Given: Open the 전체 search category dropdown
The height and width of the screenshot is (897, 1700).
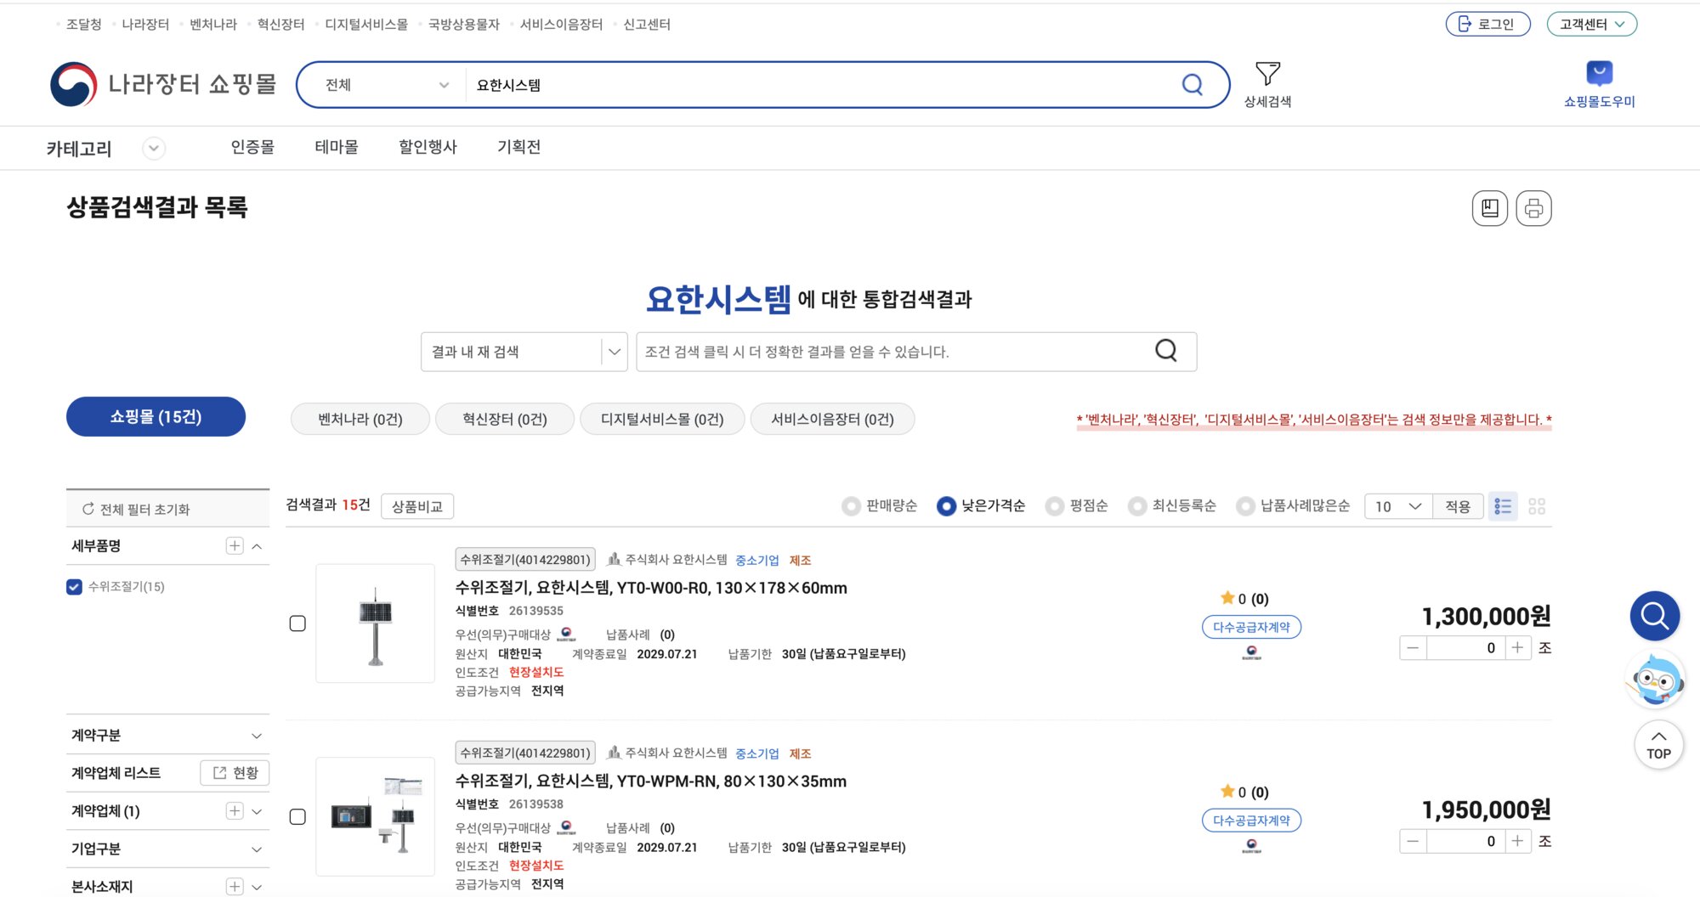Looking at the screenshot, I should 387,84.
